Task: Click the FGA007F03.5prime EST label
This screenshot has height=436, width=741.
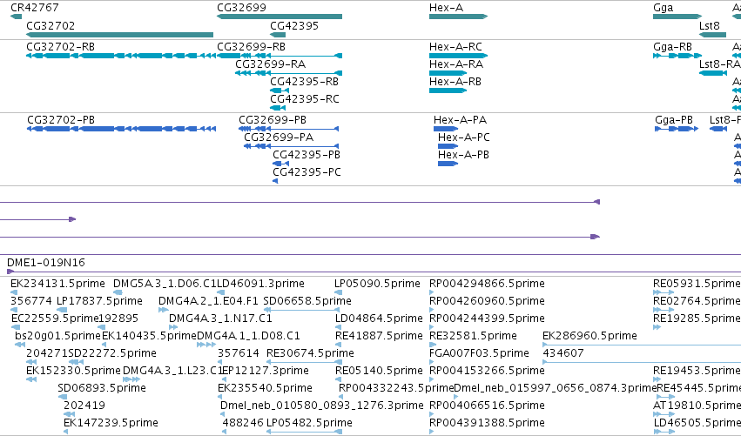Action: [479, 353]
